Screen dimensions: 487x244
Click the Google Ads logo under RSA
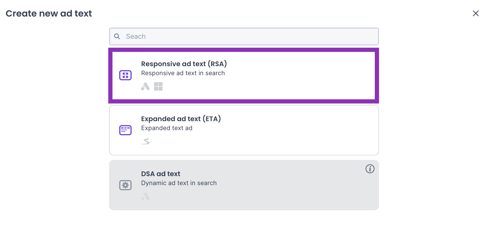[145, 86]
